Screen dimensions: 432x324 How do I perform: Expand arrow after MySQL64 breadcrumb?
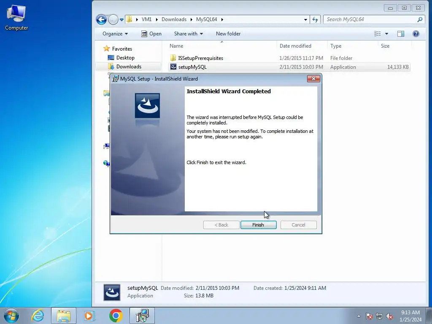pos(222,19)
